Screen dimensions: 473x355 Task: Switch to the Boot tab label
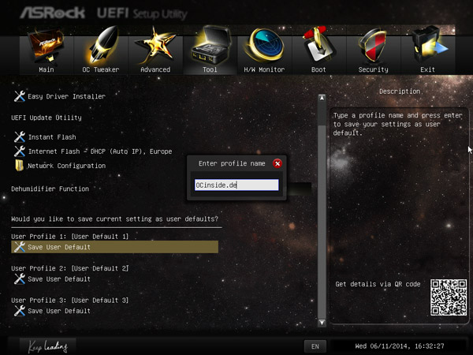click(x=318, y=69)
